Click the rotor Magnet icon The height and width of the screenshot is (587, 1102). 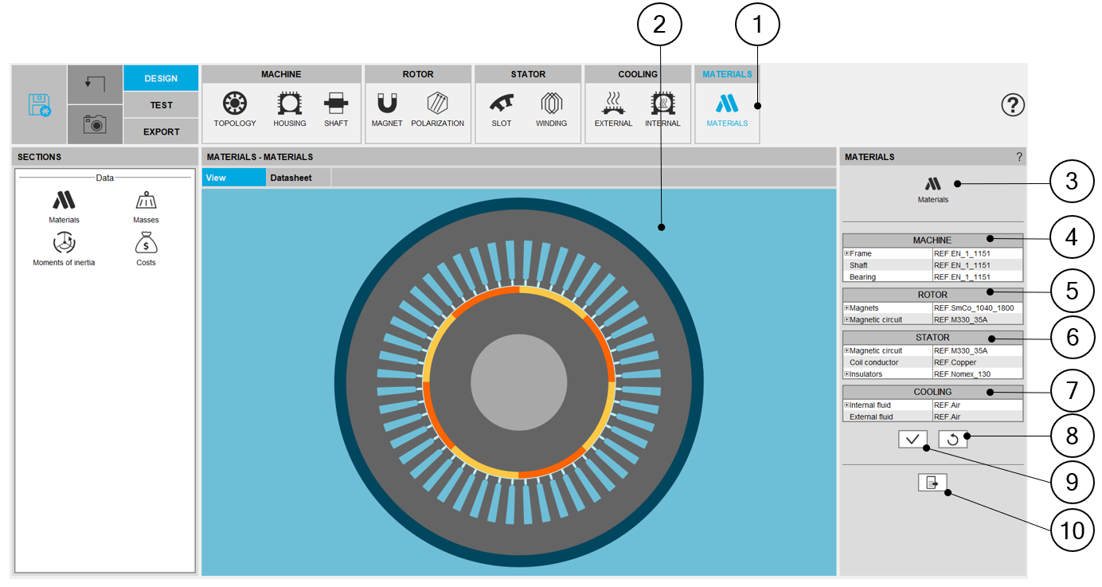pos(387,104)
